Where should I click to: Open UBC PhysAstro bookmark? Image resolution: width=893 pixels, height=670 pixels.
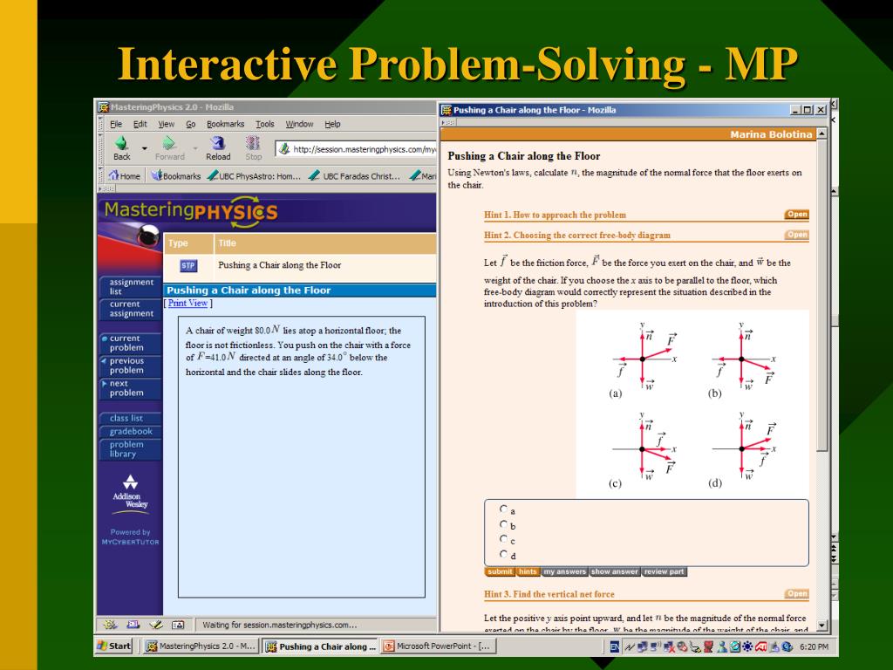click(x=254, y=176)
